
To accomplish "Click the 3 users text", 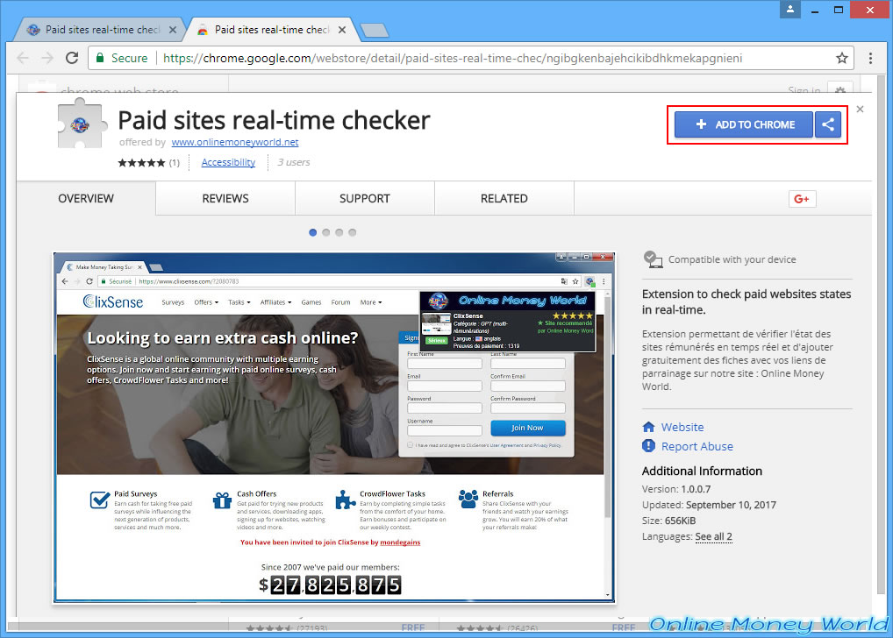I will click(294, 162).
